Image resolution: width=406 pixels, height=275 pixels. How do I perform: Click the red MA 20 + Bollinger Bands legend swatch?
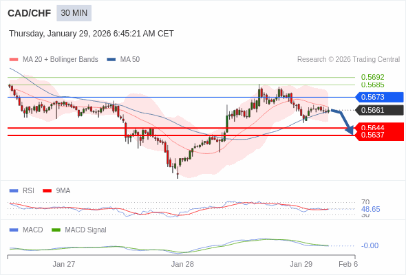tap(14, 60)
